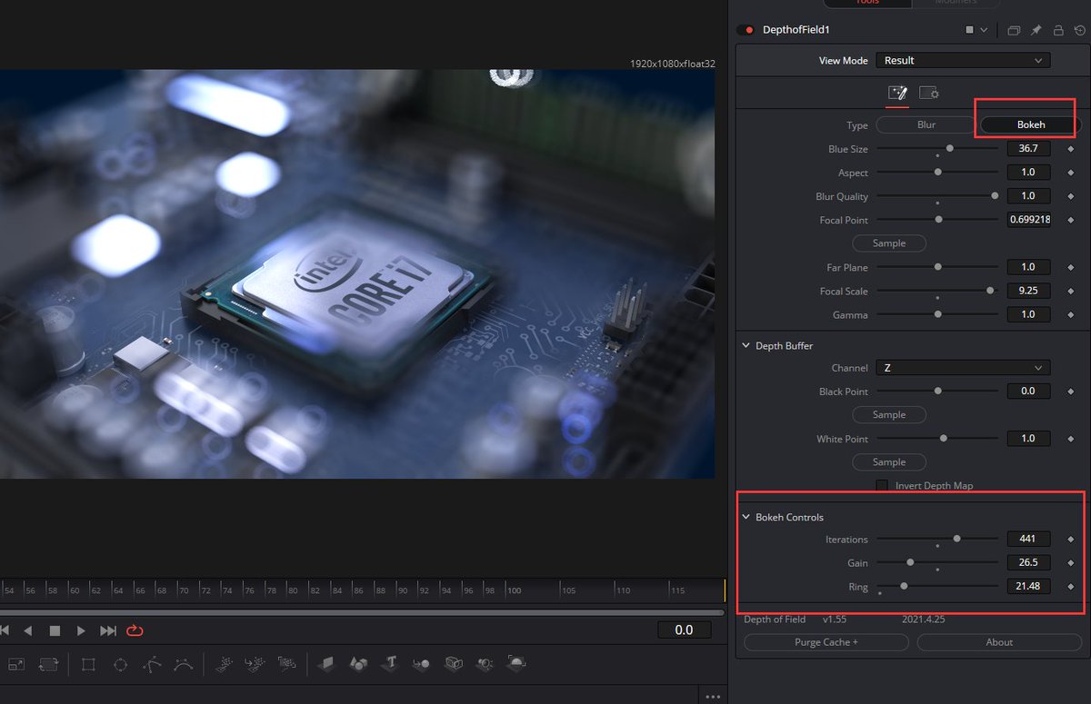Jump to the last frame
Viewport: 1091px width, 704px height.
(108, 630)
